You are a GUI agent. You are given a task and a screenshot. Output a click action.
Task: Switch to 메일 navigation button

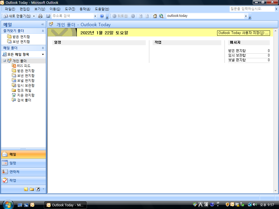pyautogui.click(x=23, y=155)
